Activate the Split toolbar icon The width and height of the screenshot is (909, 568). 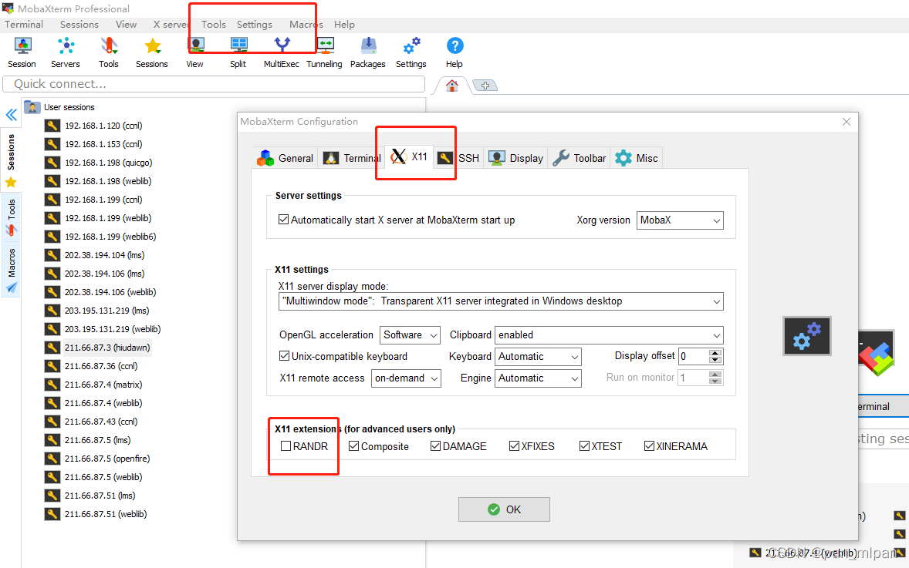click(x=238, y=52)
